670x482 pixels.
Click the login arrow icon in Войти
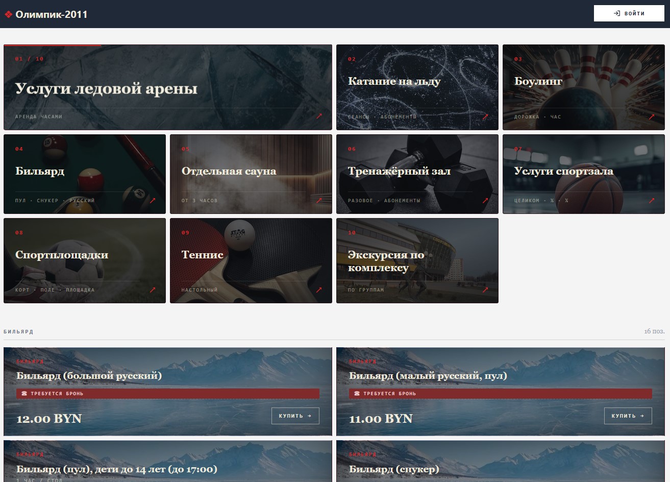(616, 13)
